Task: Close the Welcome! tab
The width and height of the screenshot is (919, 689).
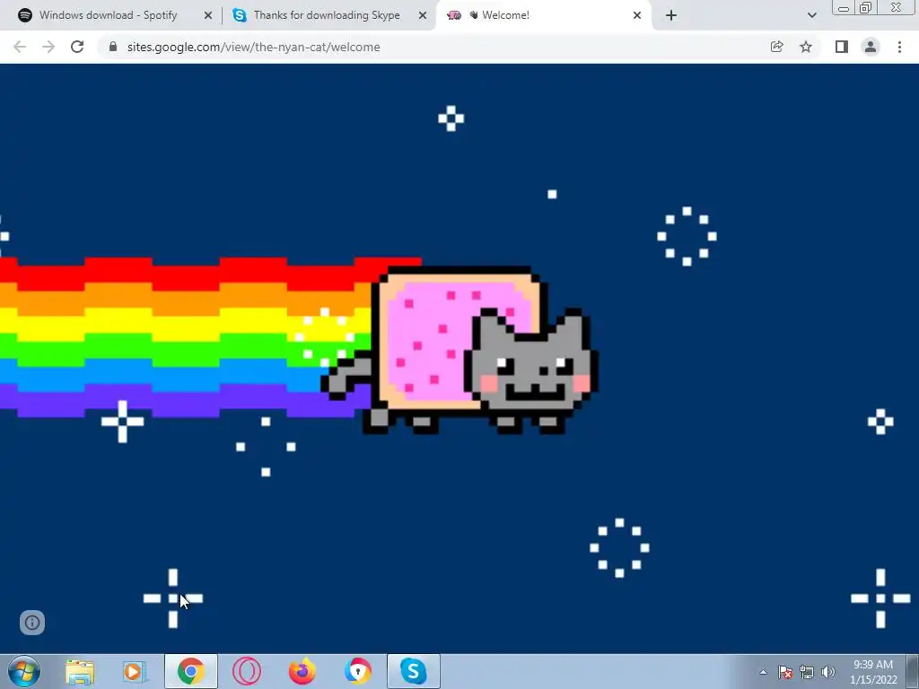Action: 637,16
